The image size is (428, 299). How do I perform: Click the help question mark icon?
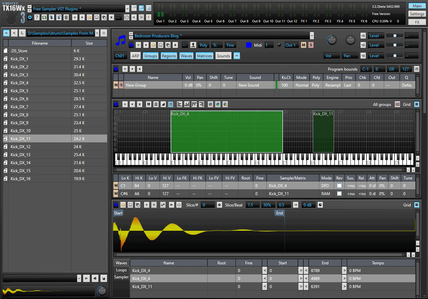(x=37, y=17)
